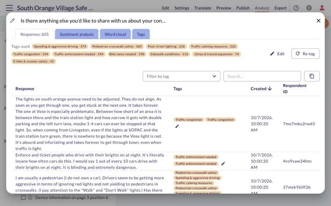Click the Created column header
The width and height of the screenshot is (331, 206).
(258, 89)
